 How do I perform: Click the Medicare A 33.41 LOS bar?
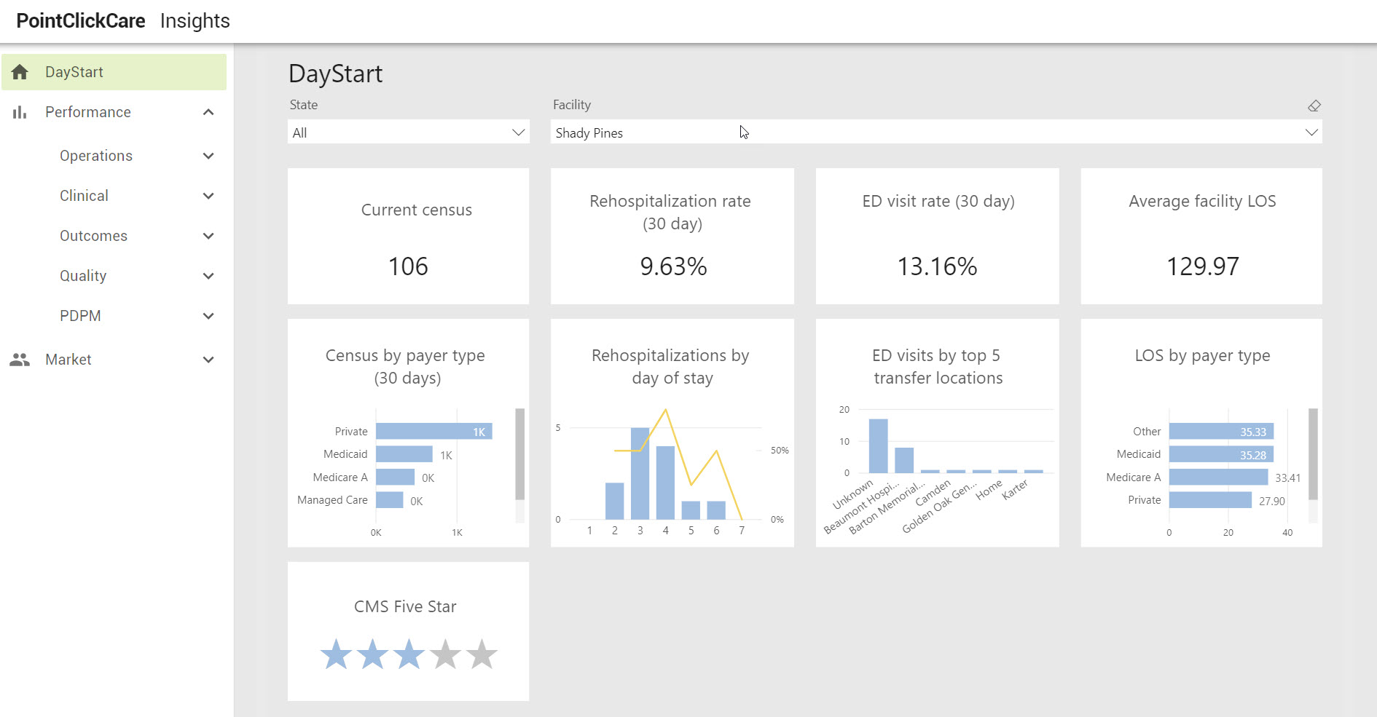1218,478
